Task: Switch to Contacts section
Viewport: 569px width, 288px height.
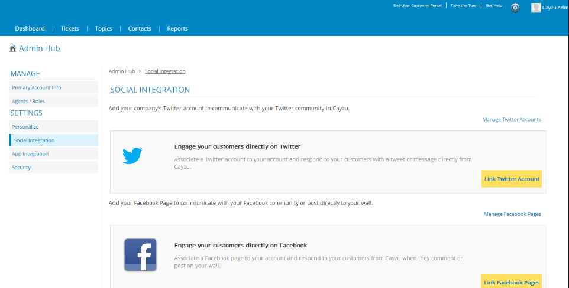Action: [x=140, y=28]
